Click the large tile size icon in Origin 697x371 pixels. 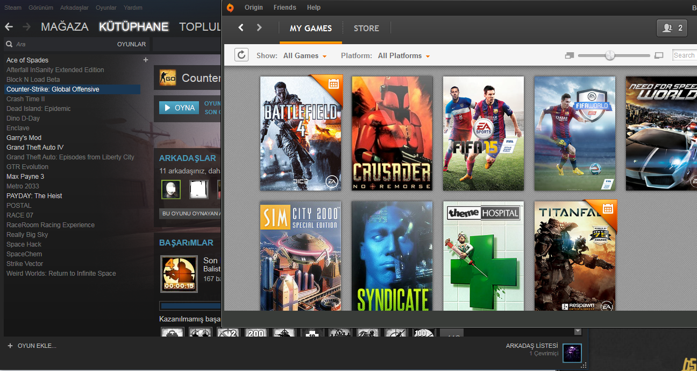(x=659, y=55)
